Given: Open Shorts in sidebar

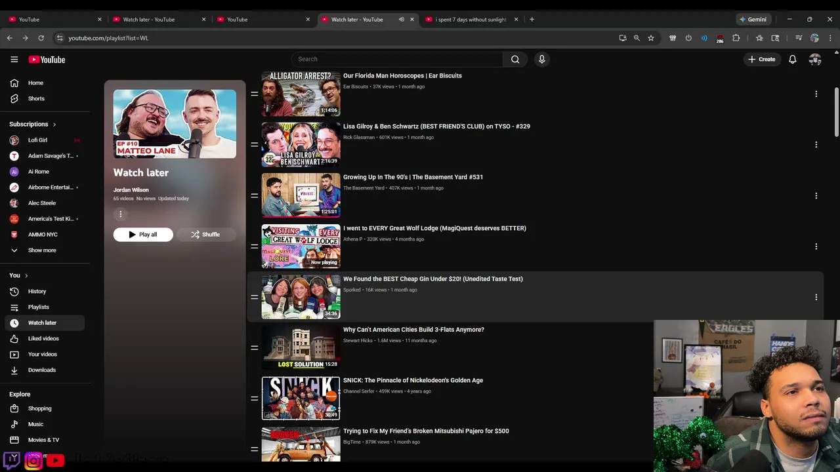Looking at the screenshot, I should 45,98.
